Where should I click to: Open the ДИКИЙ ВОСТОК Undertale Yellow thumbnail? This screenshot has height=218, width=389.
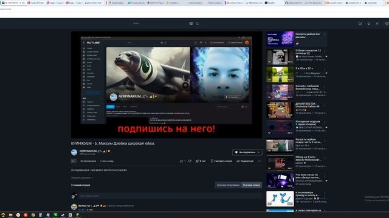[x=280, y=110]
